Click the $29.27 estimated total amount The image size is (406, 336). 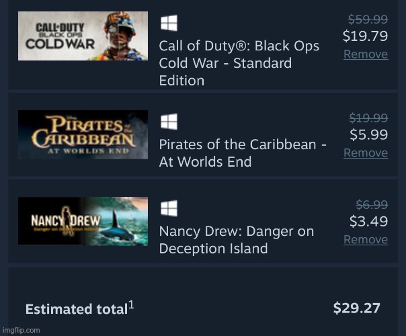click(356, 308)
